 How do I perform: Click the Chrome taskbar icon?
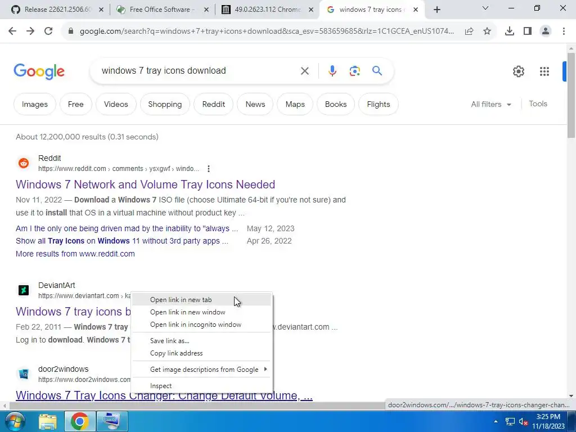[x=80, y=421]
